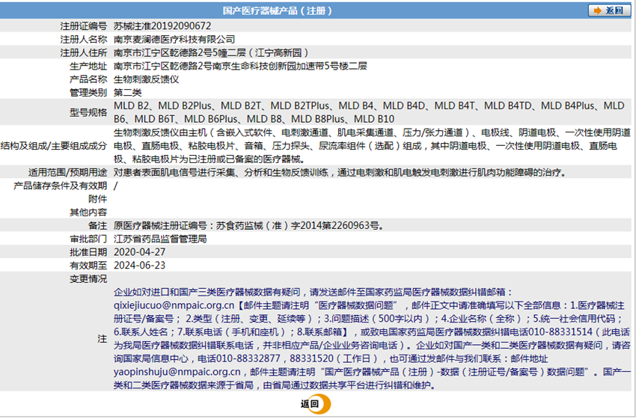Click phone number 010-88331514 in note
Screen dimensions: 636x419
click(561, 331)
